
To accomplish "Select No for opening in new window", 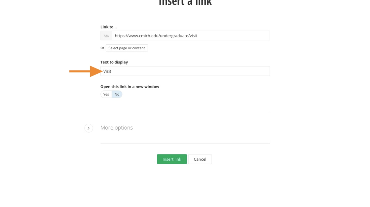I will click(x=117, y=94).
